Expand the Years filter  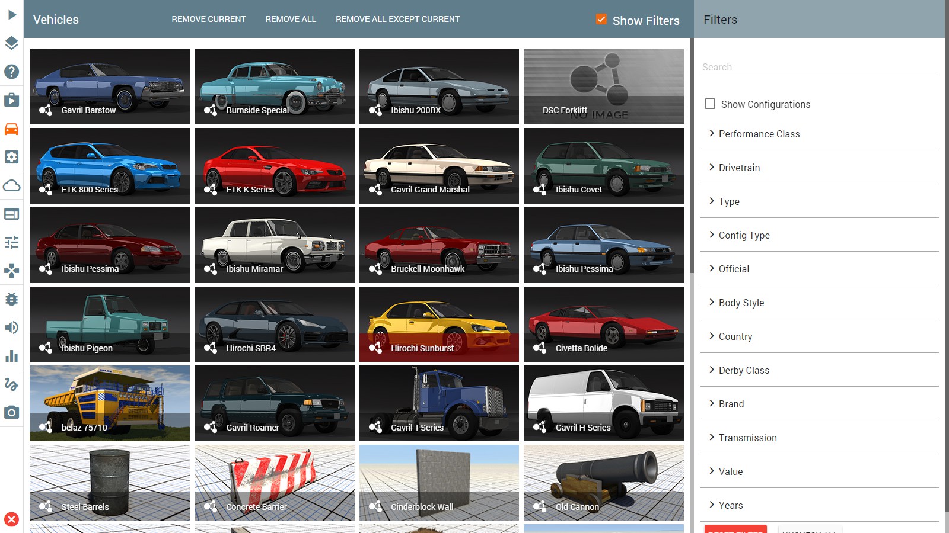pos(819,505)
